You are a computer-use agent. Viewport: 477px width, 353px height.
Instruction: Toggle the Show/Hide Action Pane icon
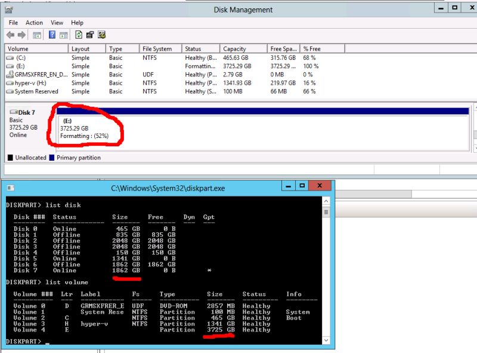pos(64,35)
